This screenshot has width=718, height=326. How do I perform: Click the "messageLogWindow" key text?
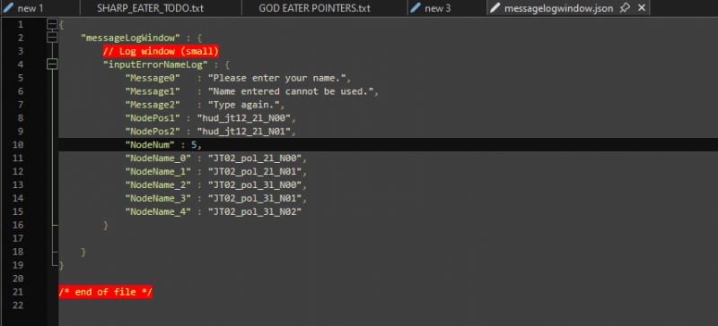click(x=130, y=38)
